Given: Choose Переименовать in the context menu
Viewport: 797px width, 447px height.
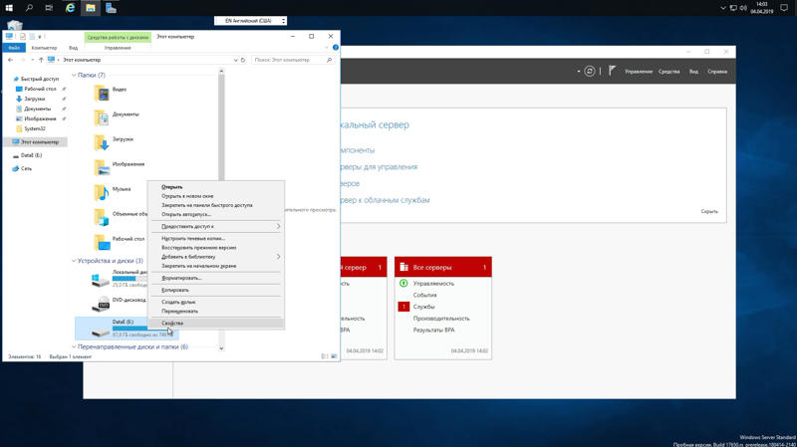Looking at the screenshot, I should point(215,311).
